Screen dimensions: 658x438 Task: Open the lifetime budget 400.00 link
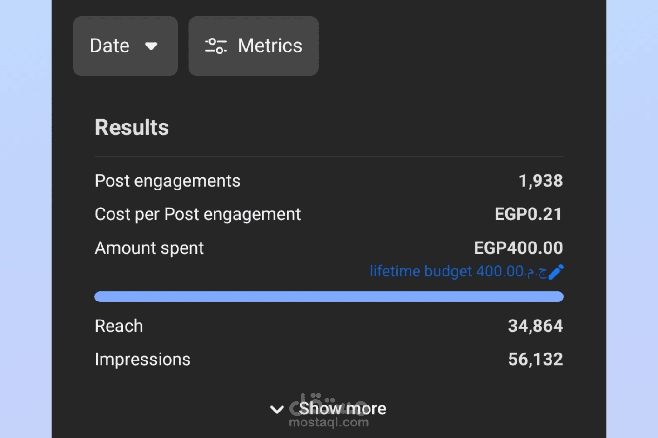458,271
